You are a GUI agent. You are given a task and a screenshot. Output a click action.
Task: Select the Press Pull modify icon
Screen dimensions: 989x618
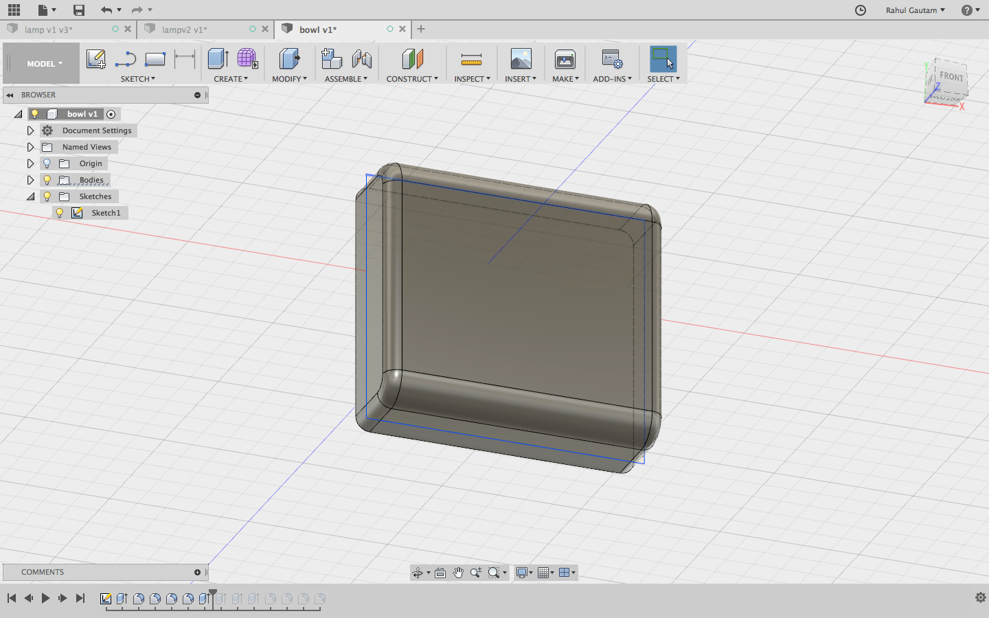coord(290,59)
